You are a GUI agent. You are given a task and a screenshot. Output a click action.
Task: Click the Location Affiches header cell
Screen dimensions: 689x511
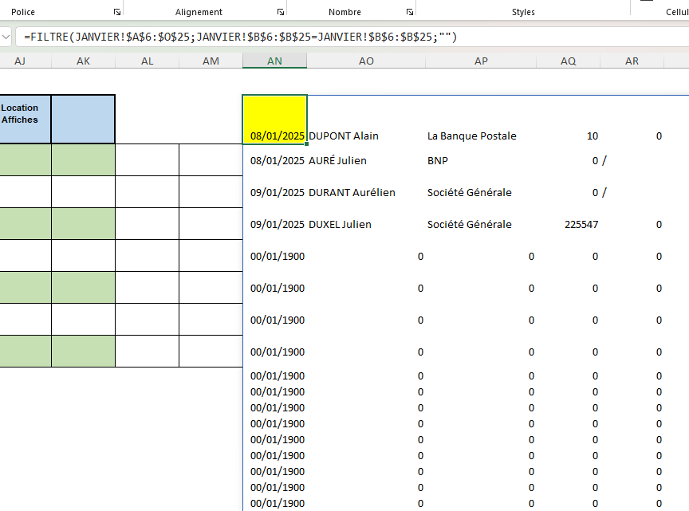click(x=20, y=119)
